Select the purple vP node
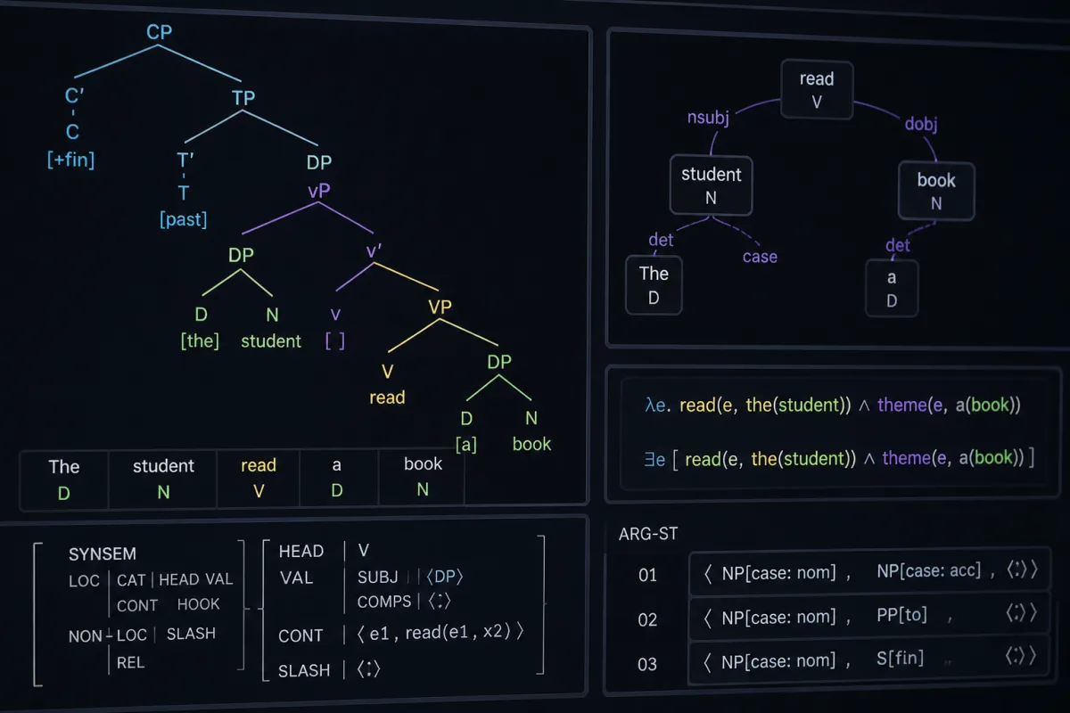Screen dimensions: 1070x713 (319, 192)
